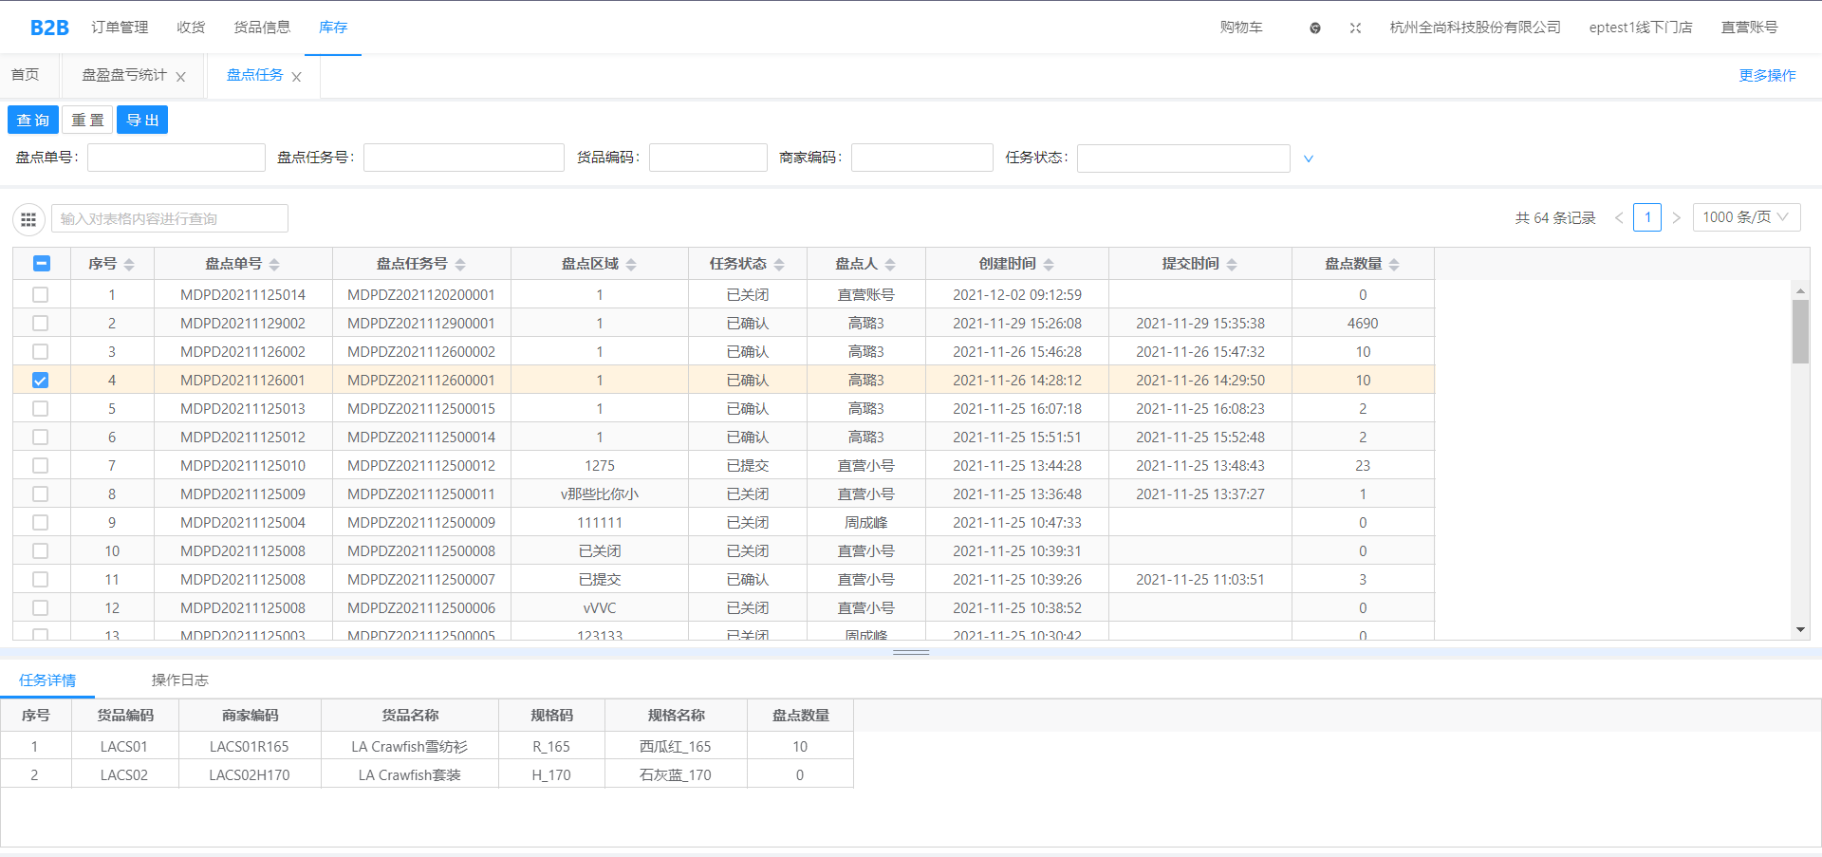Expand more search filters chevron

pos(1309,158)
